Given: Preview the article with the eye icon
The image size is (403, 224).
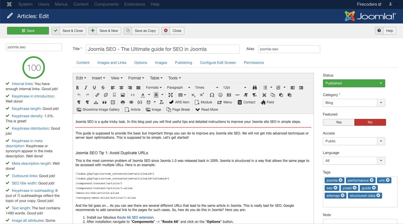Looking at the screenshot, I should pos(131,102).
